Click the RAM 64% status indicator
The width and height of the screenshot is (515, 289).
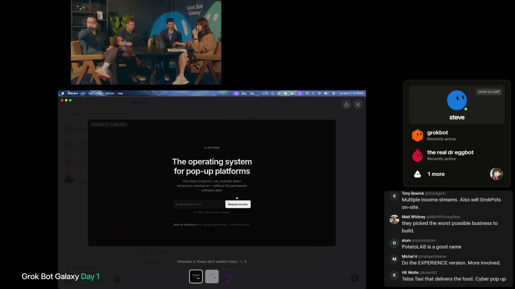click(x=244, y=93)
